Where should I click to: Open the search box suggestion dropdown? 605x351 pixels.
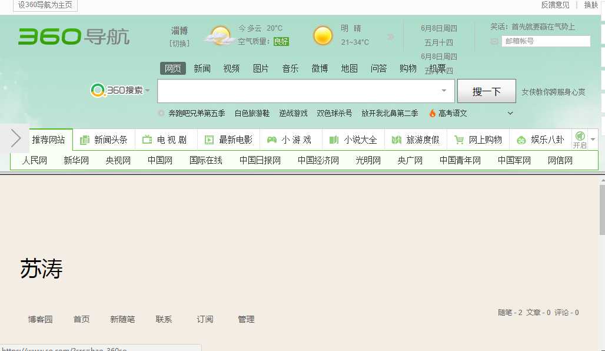444,90
